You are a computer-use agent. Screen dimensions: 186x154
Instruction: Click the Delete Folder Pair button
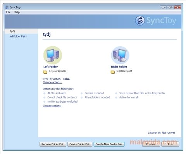(x=80, y=144)
